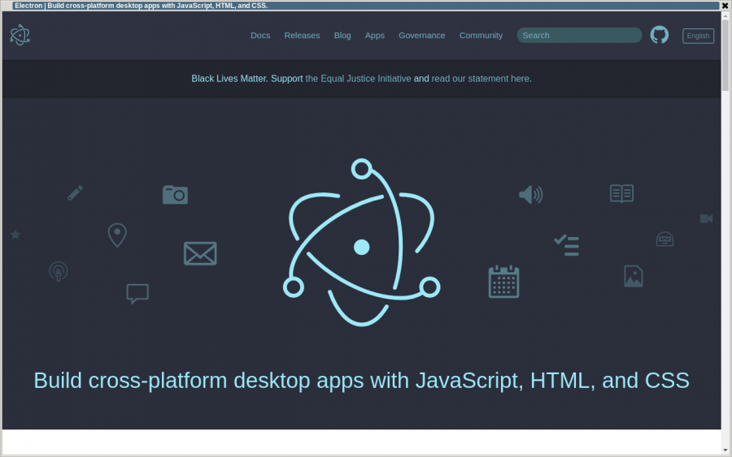Focus the Search input field
732x457 pixels.
(579, 35)
